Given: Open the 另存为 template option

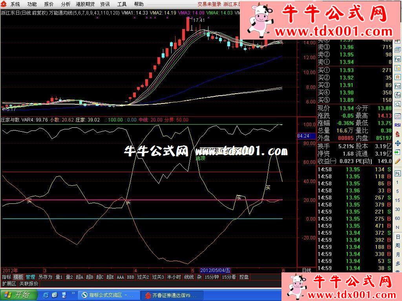Looking at the screenshot, I should (x=45, y=277).
